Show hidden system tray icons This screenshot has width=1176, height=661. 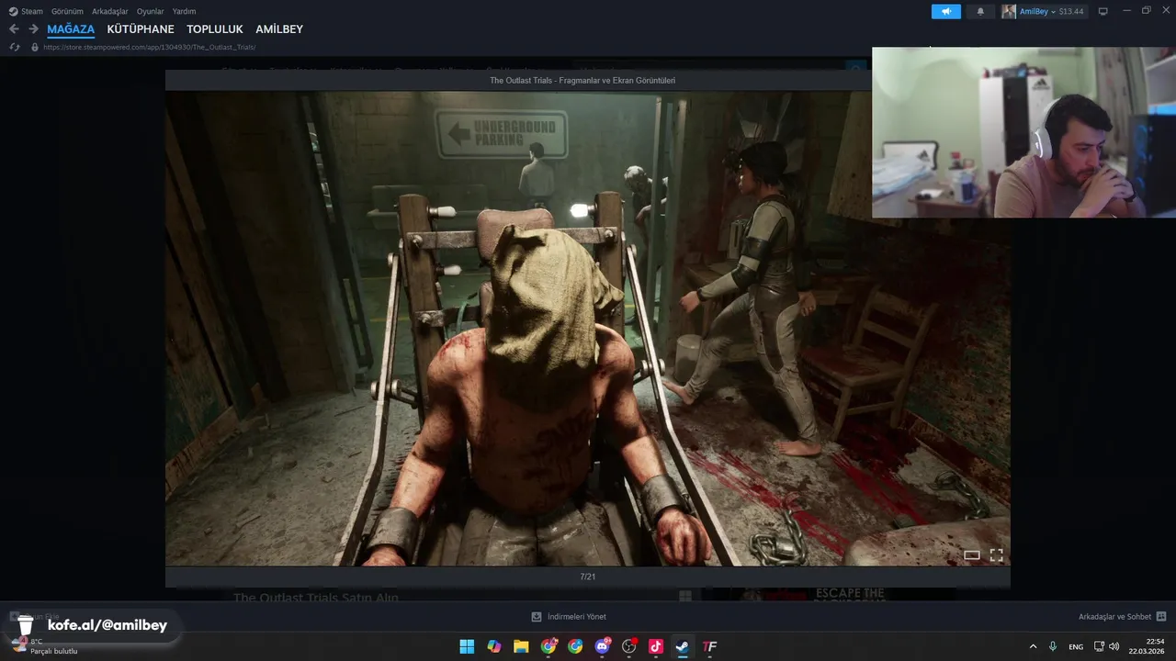point(1033,646)
